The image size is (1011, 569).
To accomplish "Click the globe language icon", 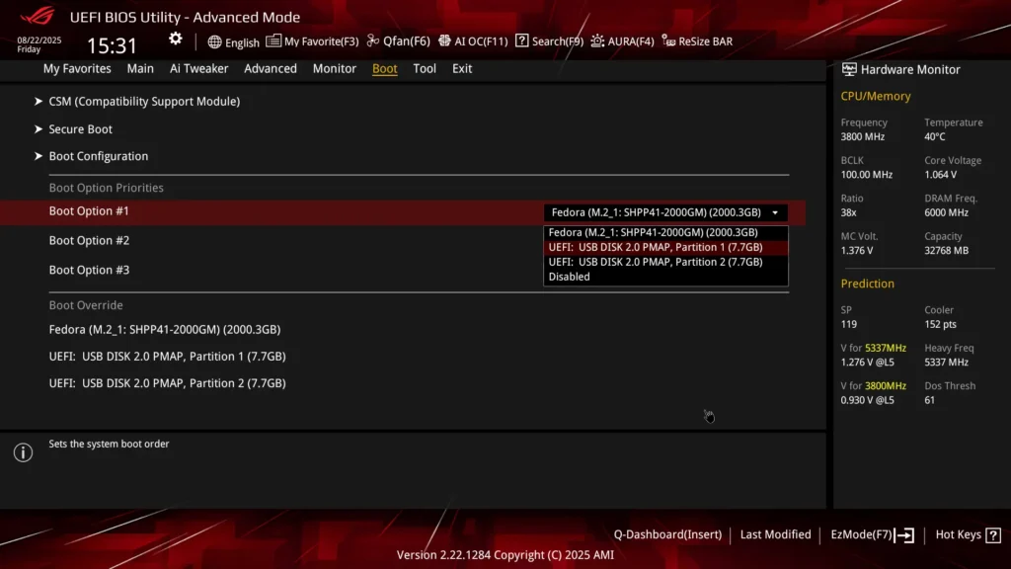I will click(x=214, y=41).
